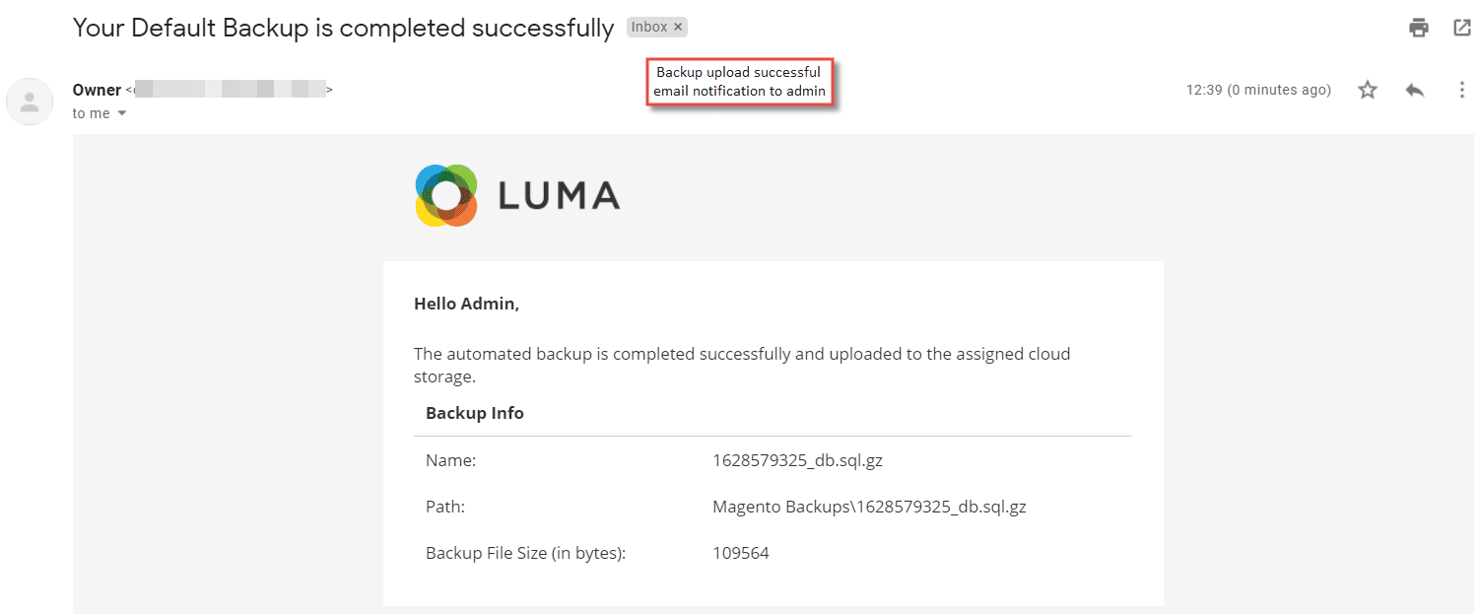Screen dimensions: 1480x614
Task: Click the sender name Owner
Action: 97,90
